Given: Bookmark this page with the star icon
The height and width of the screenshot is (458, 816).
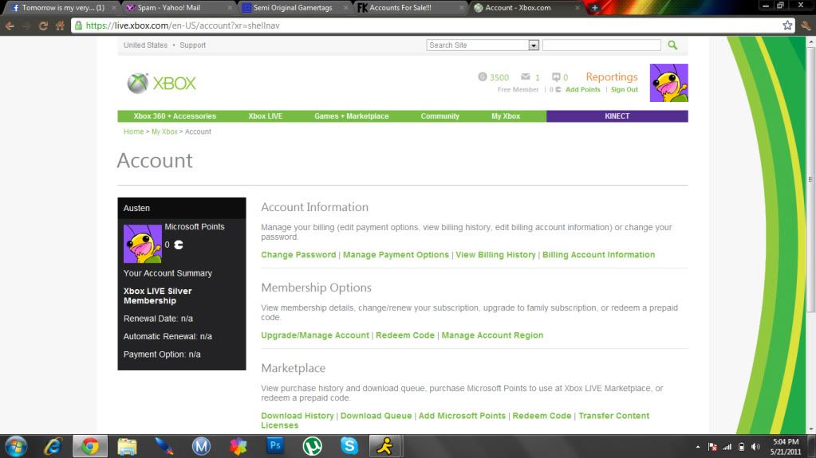Looking at the screenshot, I should (x=787, y=25).
